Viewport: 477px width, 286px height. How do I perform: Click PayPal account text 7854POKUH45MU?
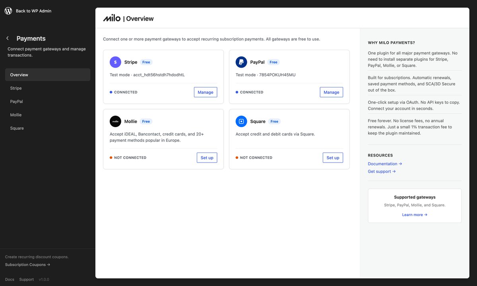tap(277, 75)
